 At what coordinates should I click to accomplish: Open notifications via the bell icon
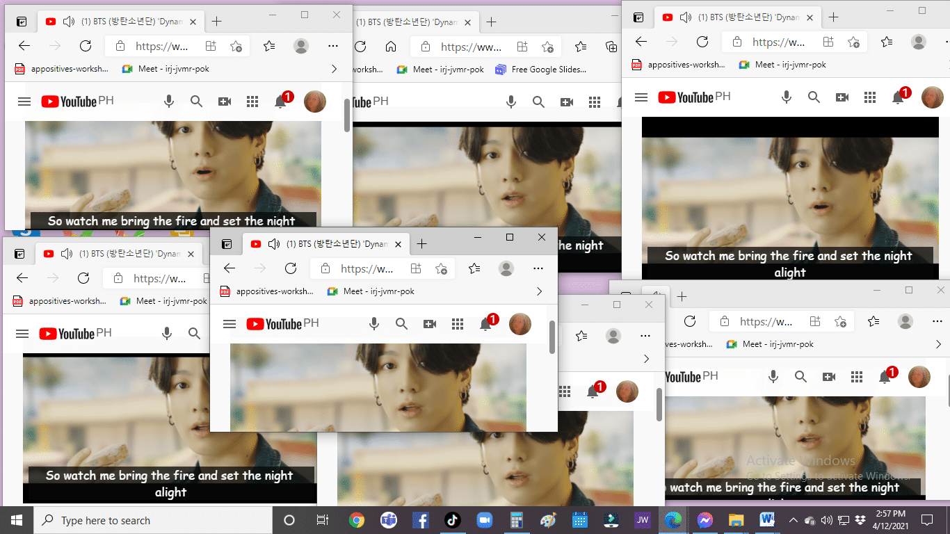point(485,324)
